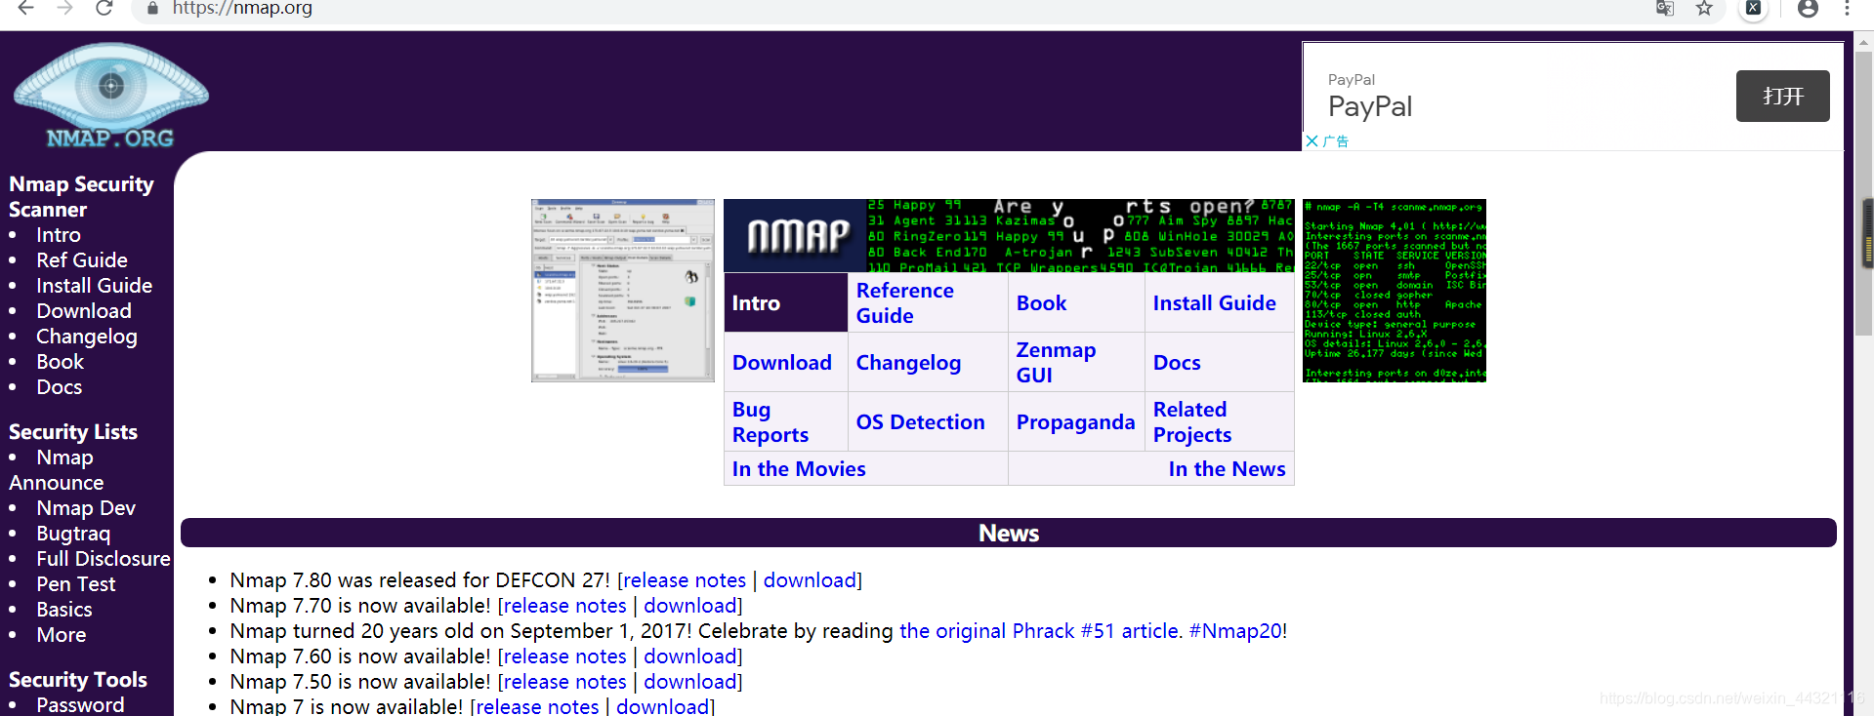The height and width of the screenshot is (716, 1874).
Task: Open Security Tools sidebar heading
Action: click(78, 680)
